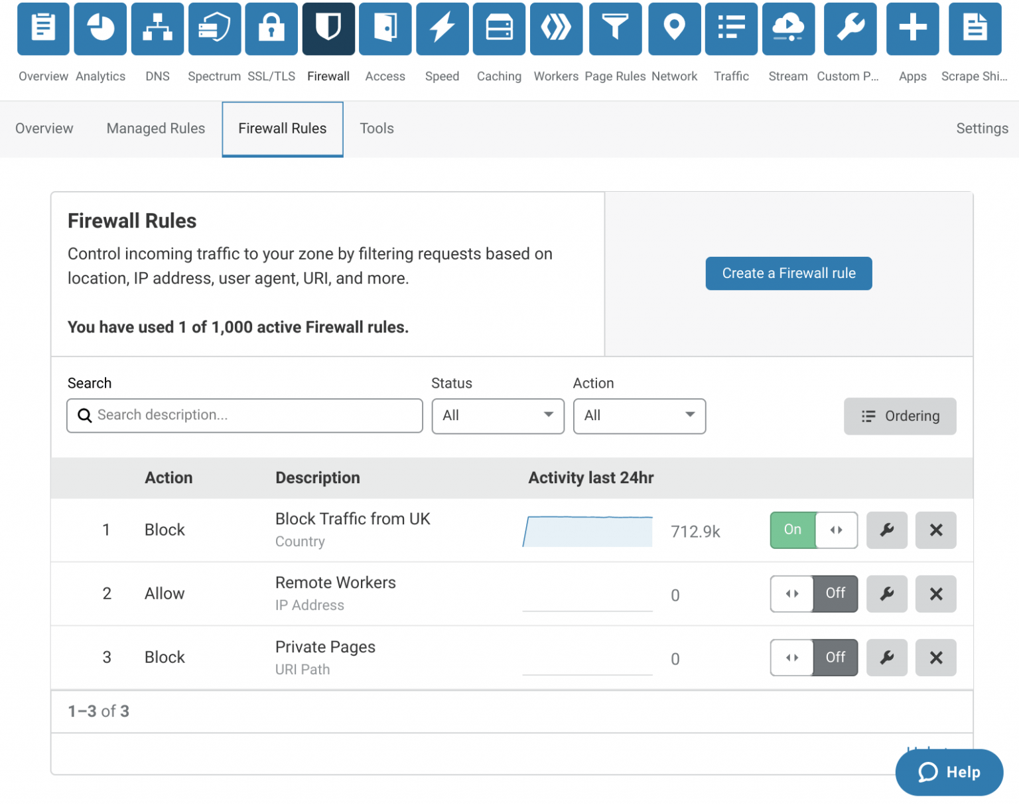
Task: Open the Workers section icon
Action: coord(556,29)
